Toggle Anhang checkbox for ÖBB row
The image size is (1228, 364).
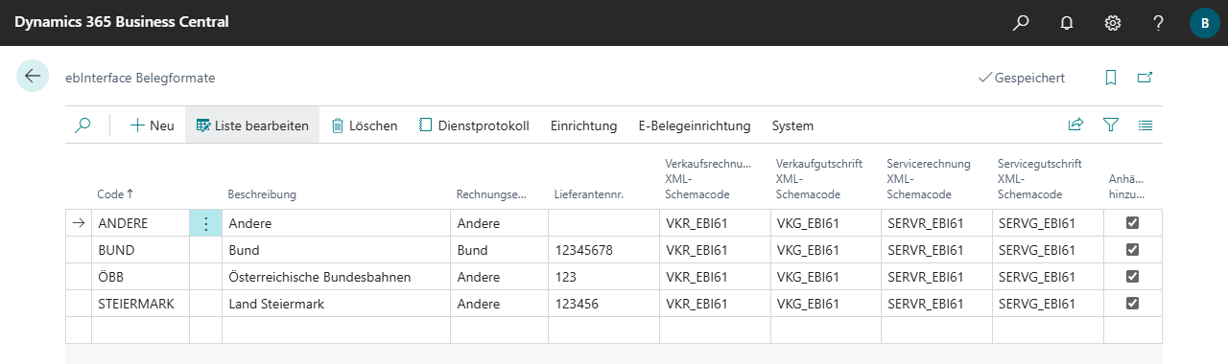[1132, 277]
